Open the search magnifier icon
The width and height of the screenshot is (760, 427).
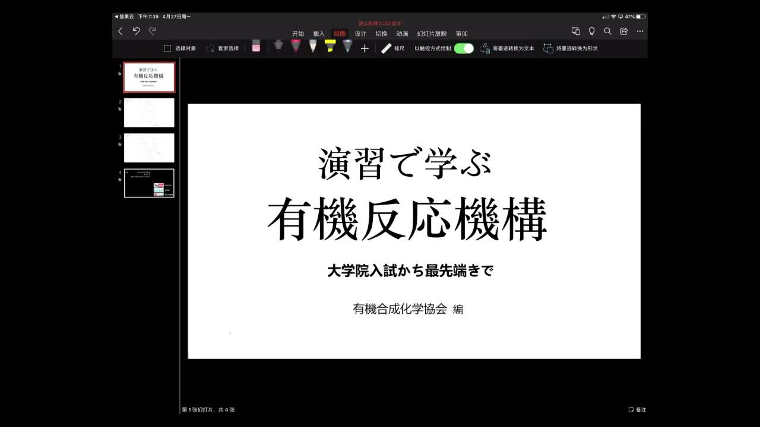click(x=608, y=31)
